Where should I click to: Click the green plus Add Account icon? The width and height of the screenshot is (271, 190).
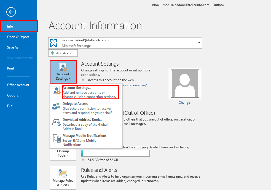tap(53, 53)
